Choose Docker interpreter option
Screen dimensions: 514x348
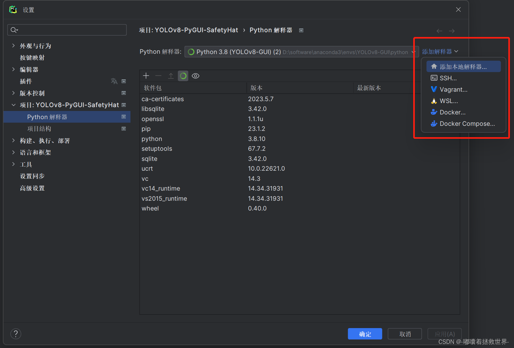[x=463, y=112]
